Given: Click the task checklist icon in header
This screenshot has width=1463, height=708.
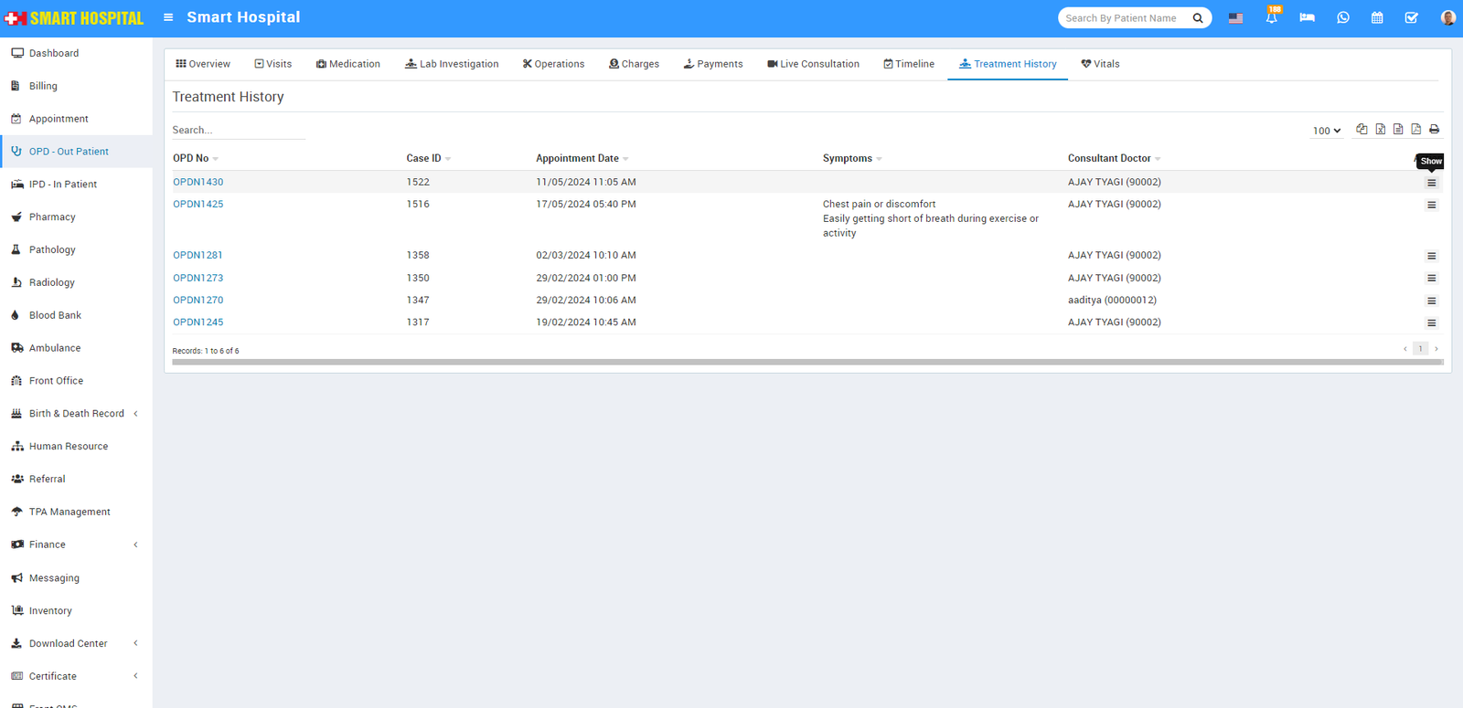Looking at the screenshot, I should pyautogui.click(x=1411, y=18).
